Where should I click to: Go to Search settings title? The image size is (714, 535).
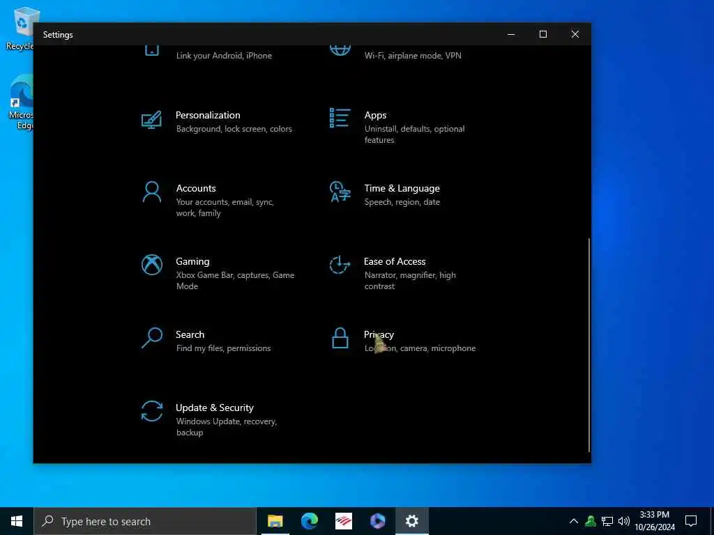point(190,334)
